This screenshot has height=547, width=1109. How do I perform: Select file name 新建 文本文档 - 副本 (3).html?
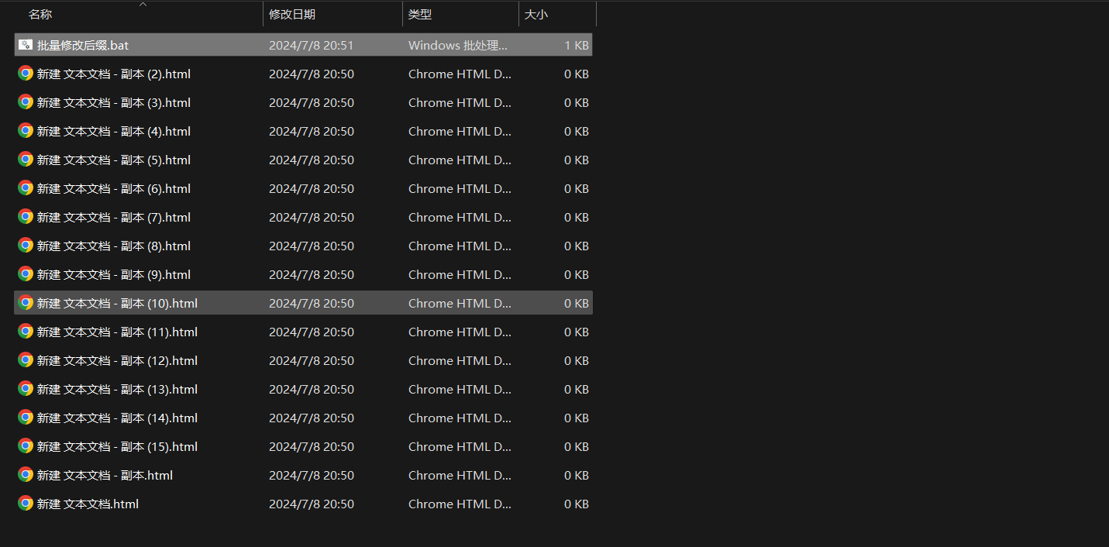(x=114, y=102)
